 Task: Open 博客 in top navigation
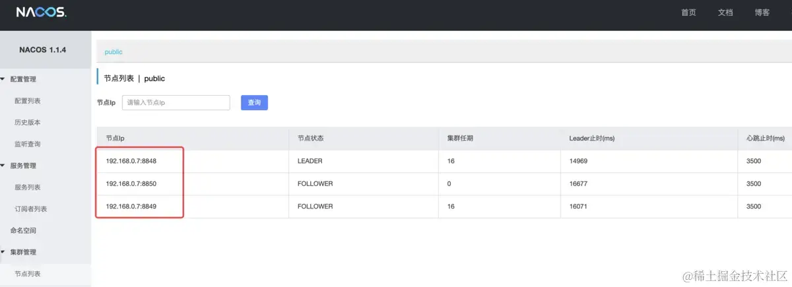tap(762, 13)
